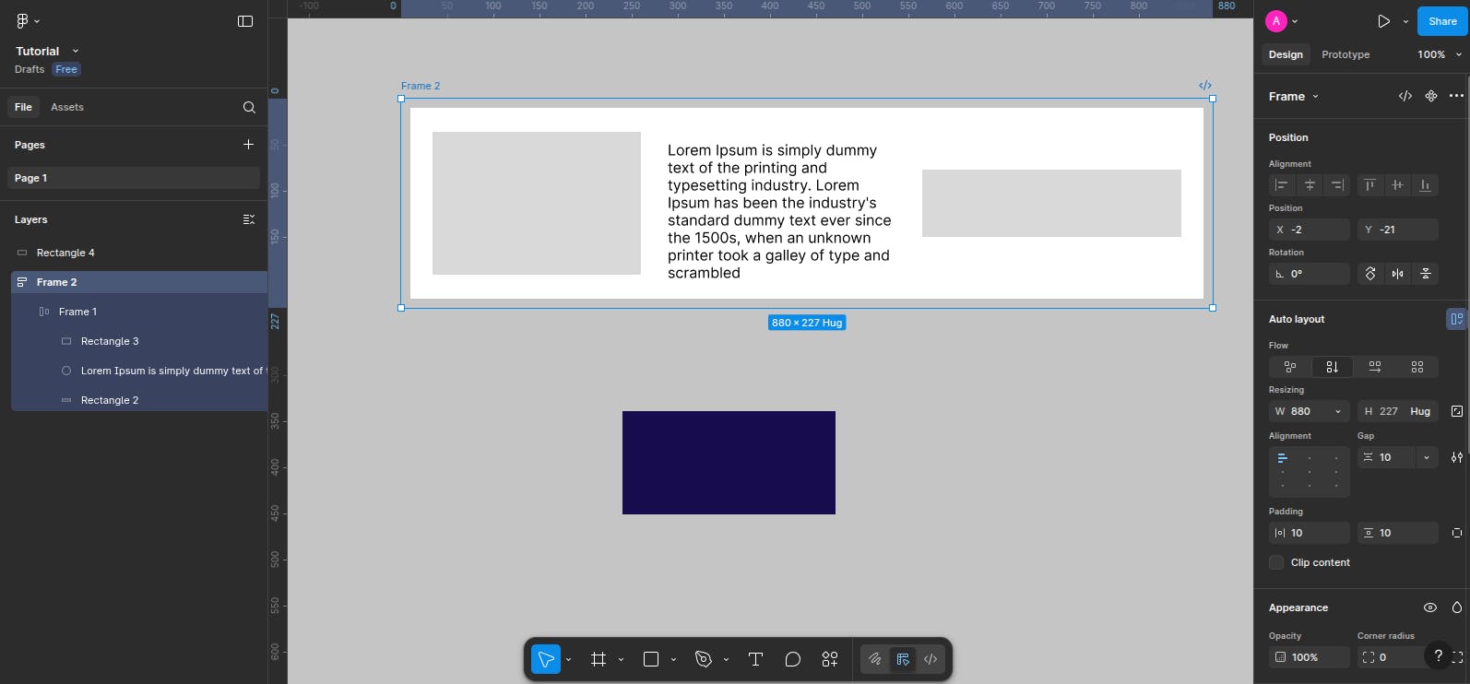1470x684 pixels.
Task: Collapse all layers icon in Layers header
Action: tap(248, 219)
